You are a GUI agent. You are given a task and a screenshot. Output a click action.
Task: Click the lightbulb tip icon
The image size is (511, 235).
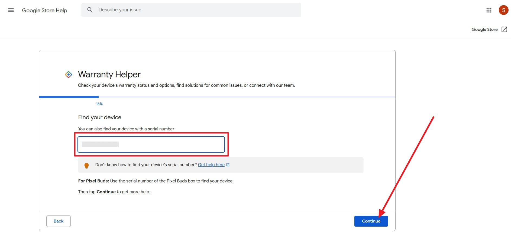pyautogui.click(x=86, y=166)
